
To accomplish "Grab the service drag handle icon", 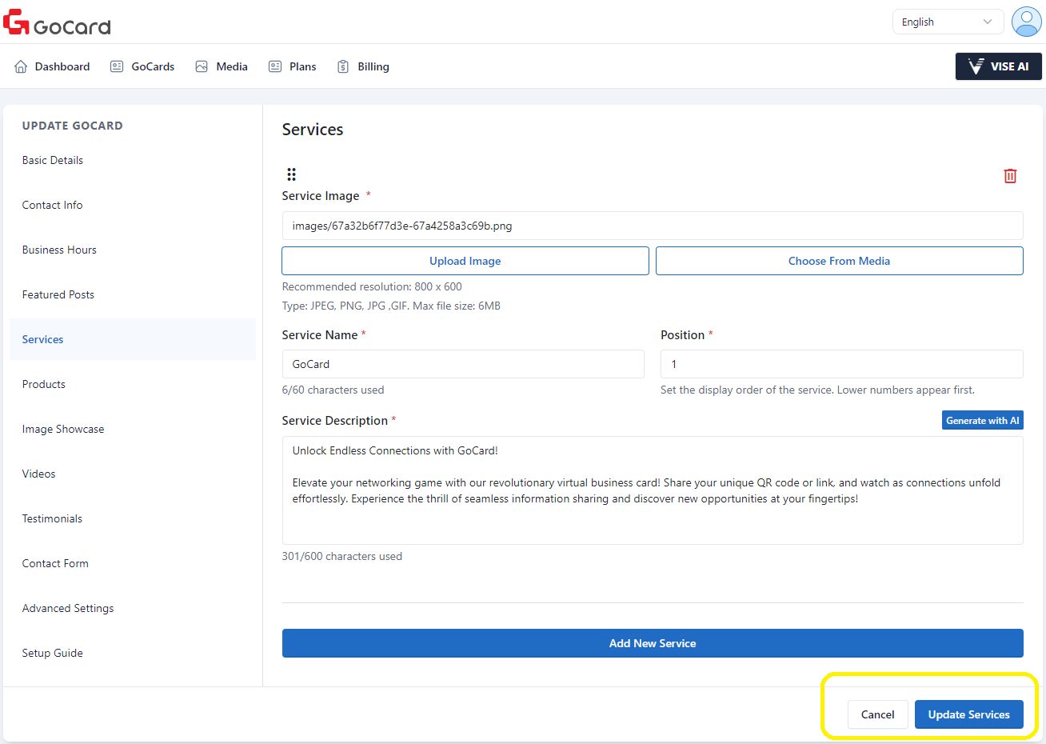I will point(291,174).
